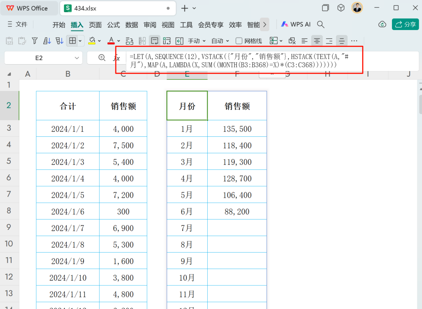Align text center horizontally

317,41
